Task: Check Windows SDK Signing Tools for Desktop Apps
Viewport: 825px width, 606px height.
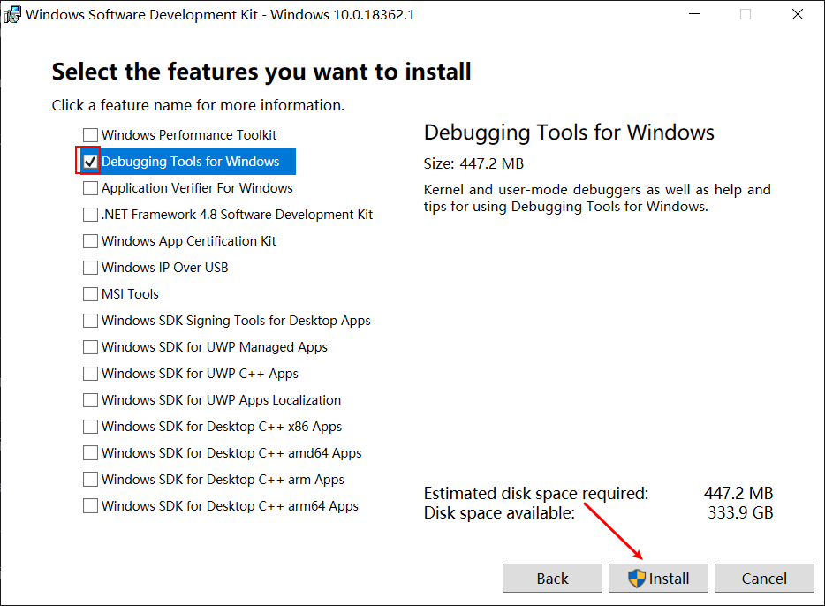Action: pyautogui.click(x=89, y=320)
